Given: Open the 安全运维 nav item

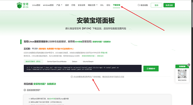Looking at the screenshot, I should pos(81,5).
